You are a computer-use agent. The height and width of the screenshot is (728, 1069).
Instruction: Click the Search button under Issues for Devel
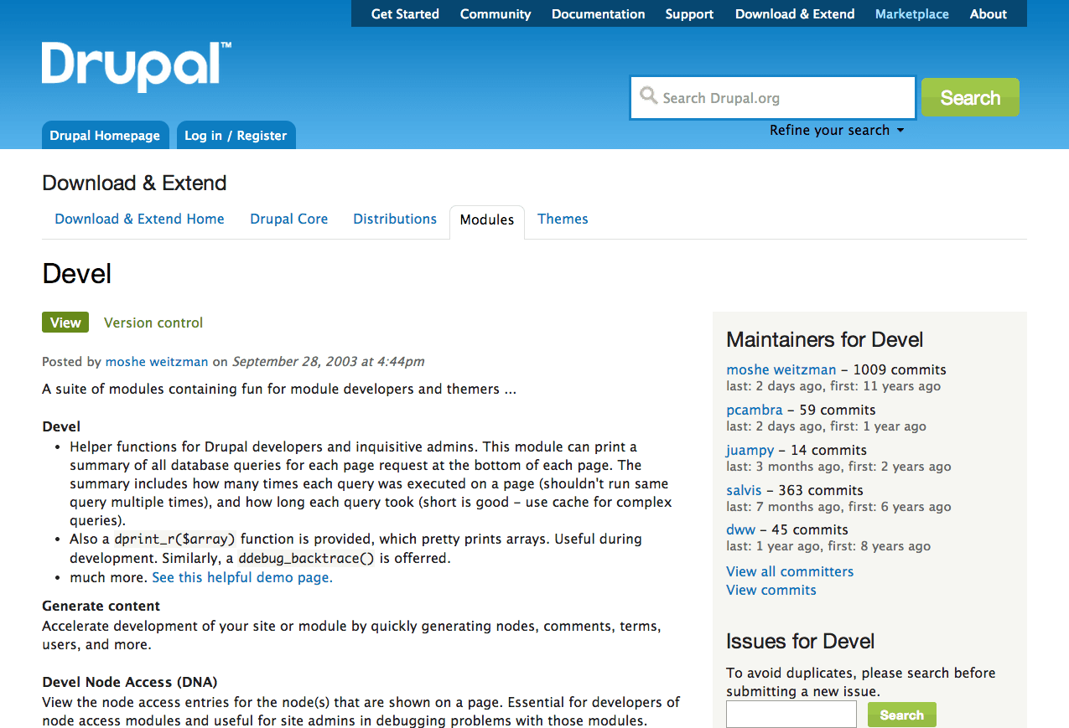(901, 715)
